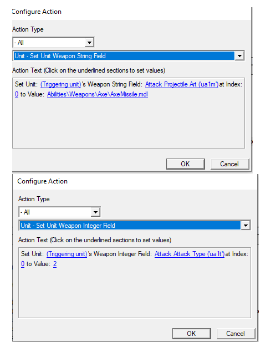Open the 'Attack Projectile Art ('ua1m')' link
This screenshot has height=352, width=276.
182,84
